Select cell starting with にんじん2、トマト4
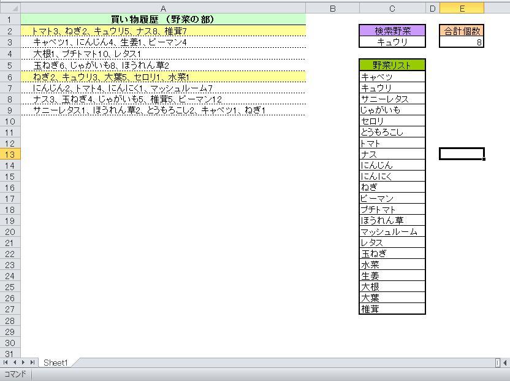The image size is (510, 381). point(163,88)
